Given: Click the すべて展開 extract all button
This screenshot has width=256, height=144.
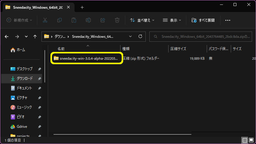Looking at the screenshot, I should click(x=203, y=20).
